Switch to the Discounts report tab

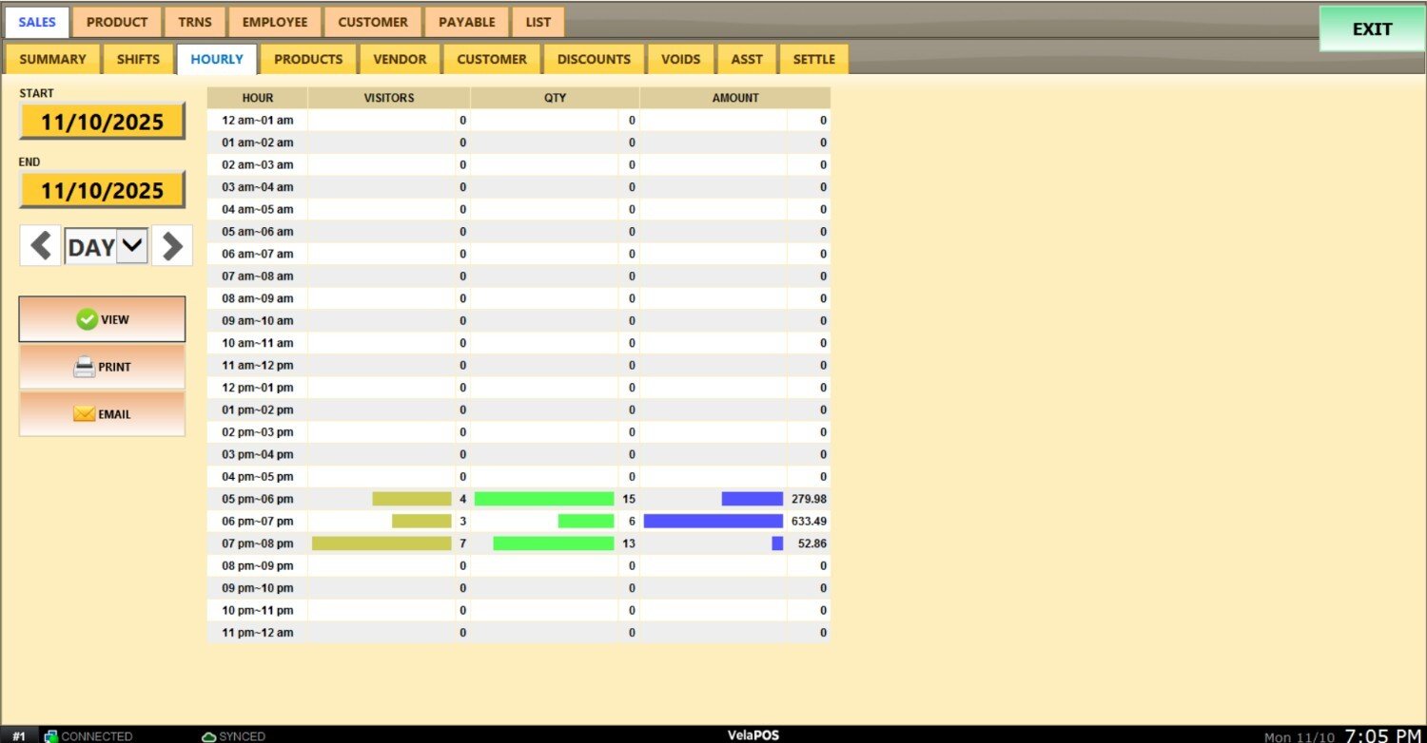pos(594,59)
